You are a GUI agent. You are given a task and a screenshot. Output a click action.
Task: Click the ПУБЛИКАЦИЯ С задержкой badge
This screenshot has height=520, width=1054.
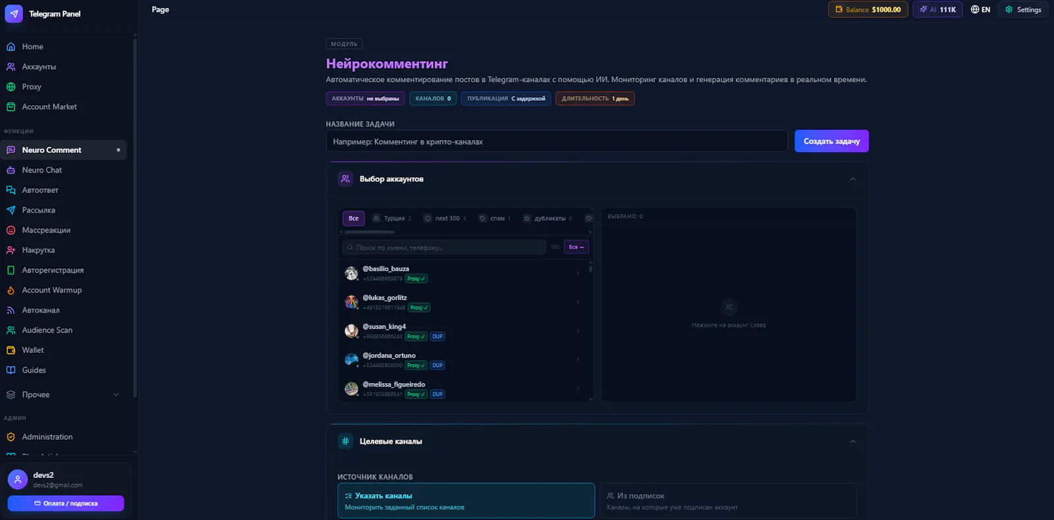506,99
